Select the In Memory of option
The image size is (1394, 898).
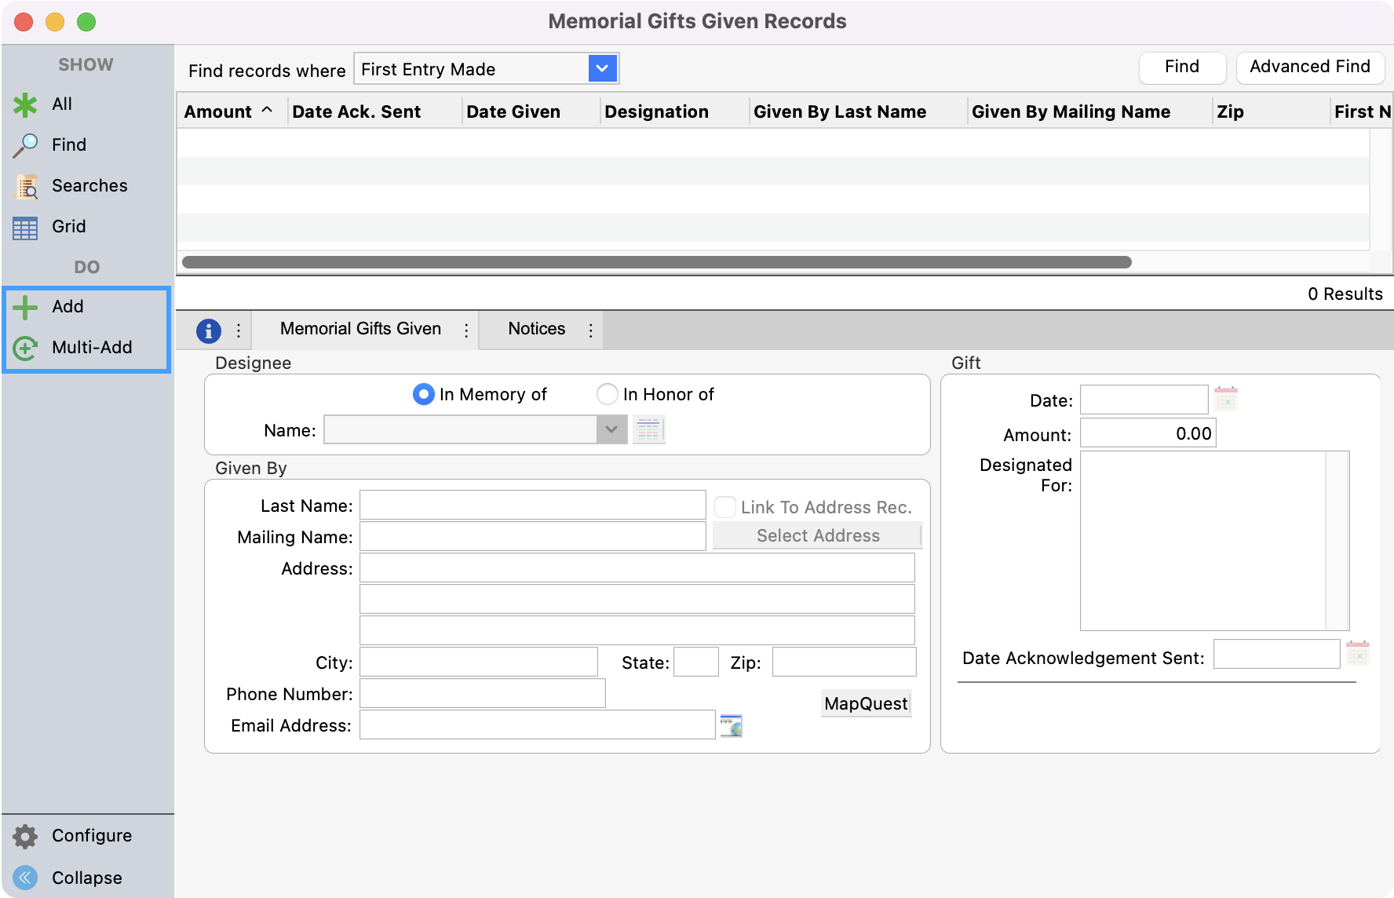click(423, 394)
